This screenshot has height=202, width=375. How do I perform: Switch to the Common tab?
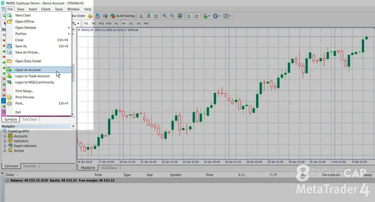(x=11, y=166)
